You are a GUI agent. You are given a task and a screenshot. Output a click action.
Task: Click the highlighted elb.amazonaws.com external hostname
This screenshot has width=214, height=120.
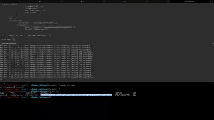[76, 95]
